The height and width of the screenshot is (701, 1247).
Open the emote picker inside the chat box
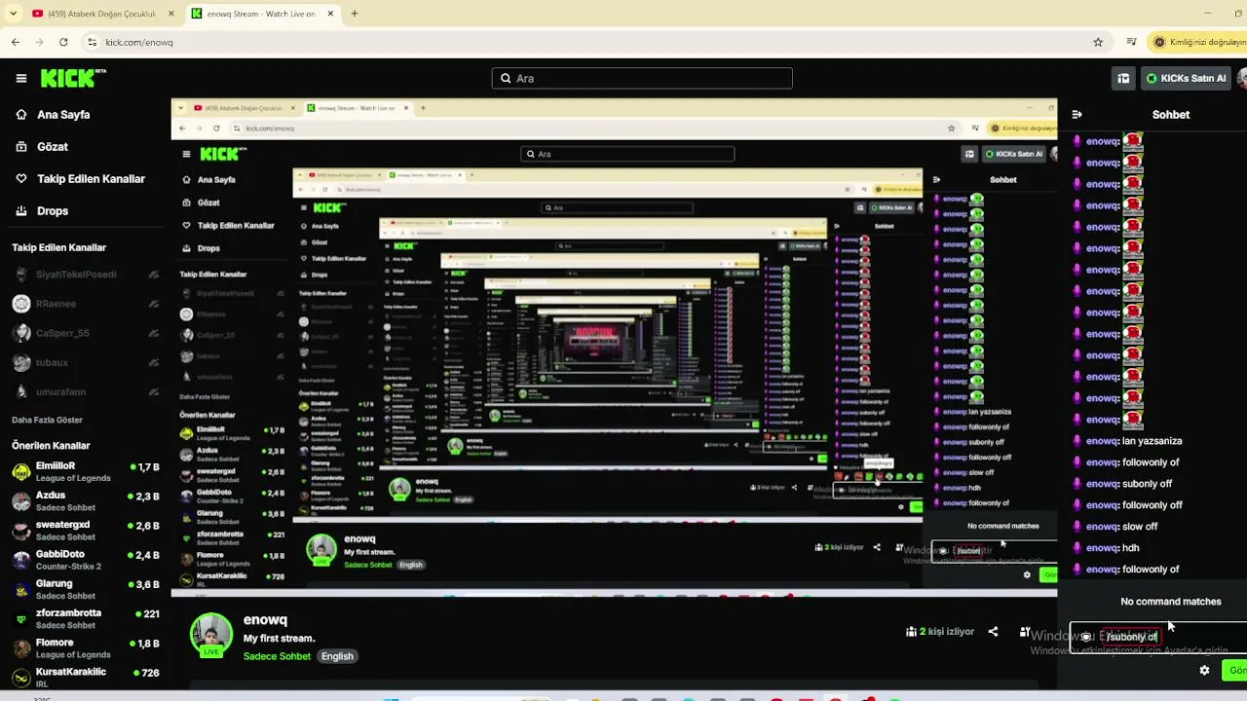pos(1086,637)
